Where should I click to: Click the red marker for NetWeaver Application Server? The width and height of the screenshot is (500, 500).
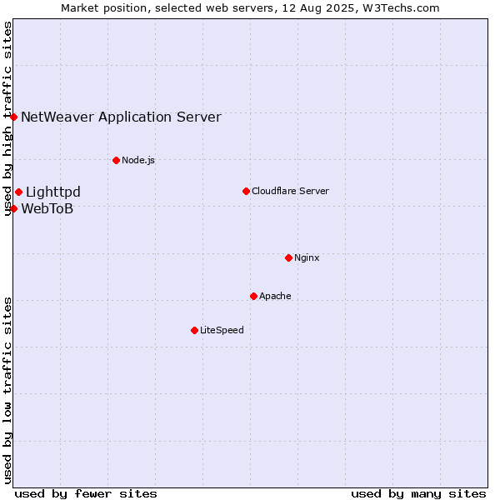point(13,117)
